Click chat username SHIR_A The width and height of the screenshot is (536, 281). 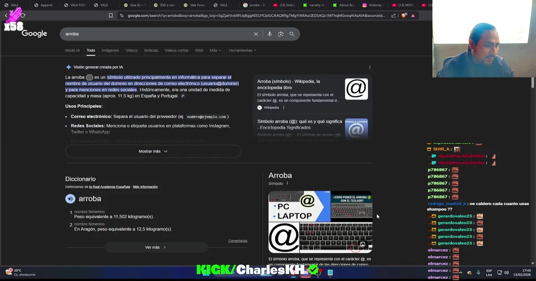(441, 149)
